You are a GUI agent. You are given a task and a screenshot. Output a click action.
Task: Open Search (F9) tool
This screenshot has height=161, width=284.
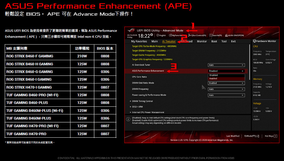click(x=216, y=35)
